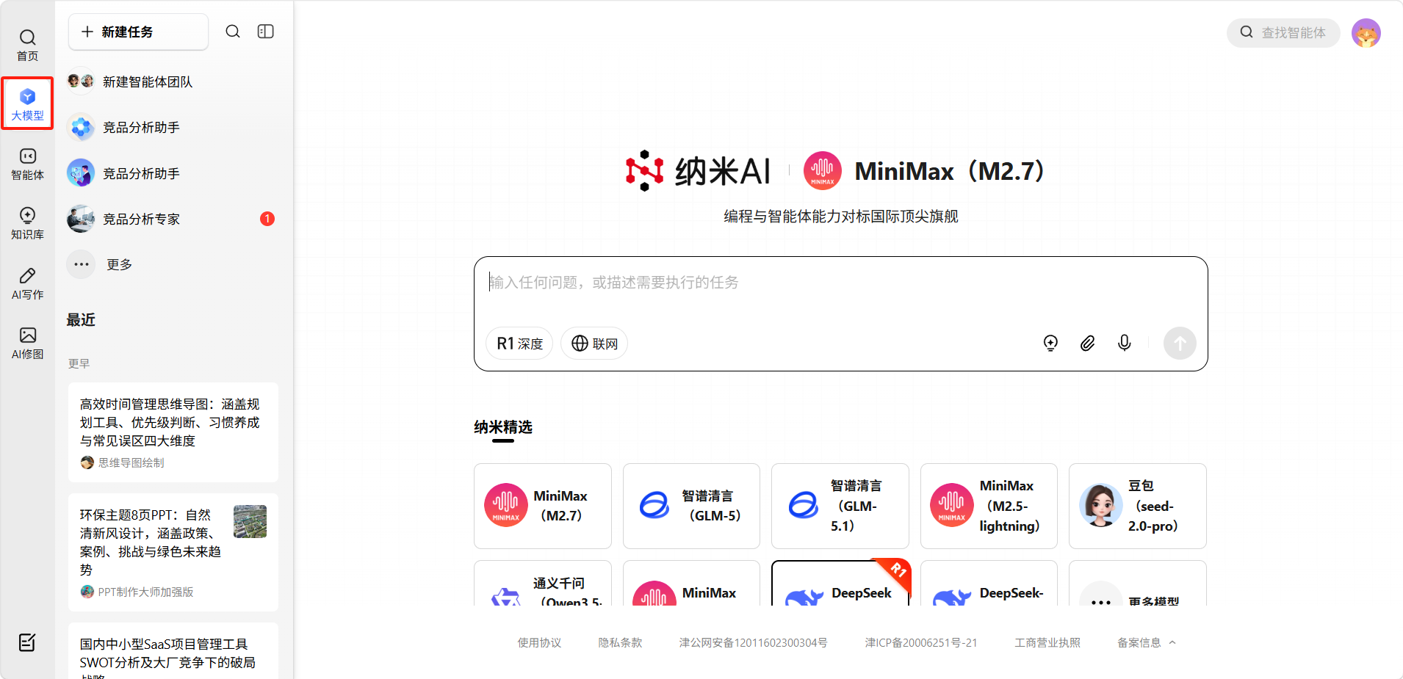
Task: Open the 使用协议 footer link
Action: (539, 642)
